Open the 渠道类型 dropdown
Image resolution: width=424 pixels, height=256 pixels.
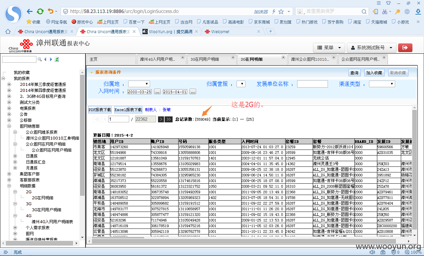pos(382,84)
